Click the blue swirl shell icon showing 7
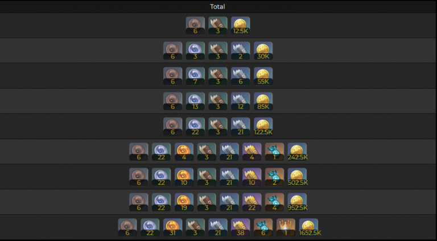Viewport: 437px width, 241px height. coord(195,76)
